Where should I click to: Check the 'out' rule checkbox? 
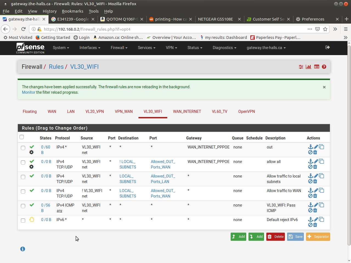pos(23,148)
